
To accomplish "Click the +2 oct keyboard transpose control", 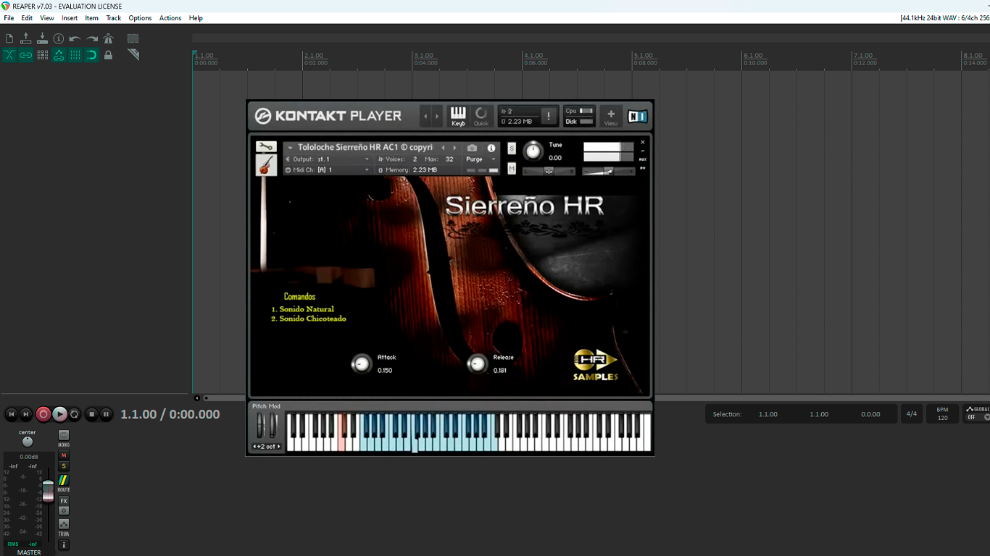I will 267,447.
